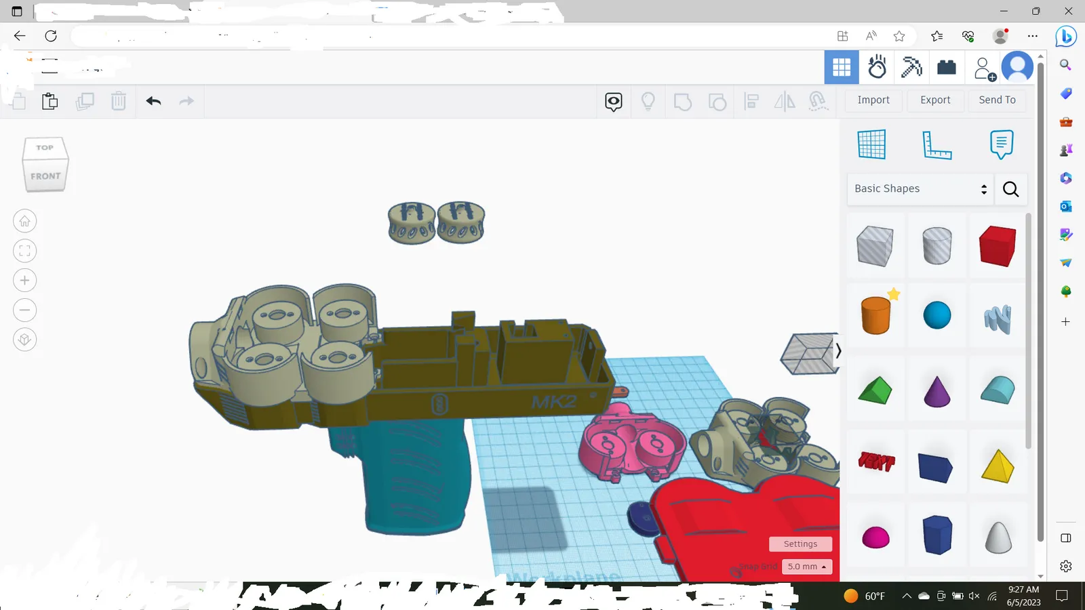
Task: Select the Paste clipboard icon
Action: [x=50, y=101]
